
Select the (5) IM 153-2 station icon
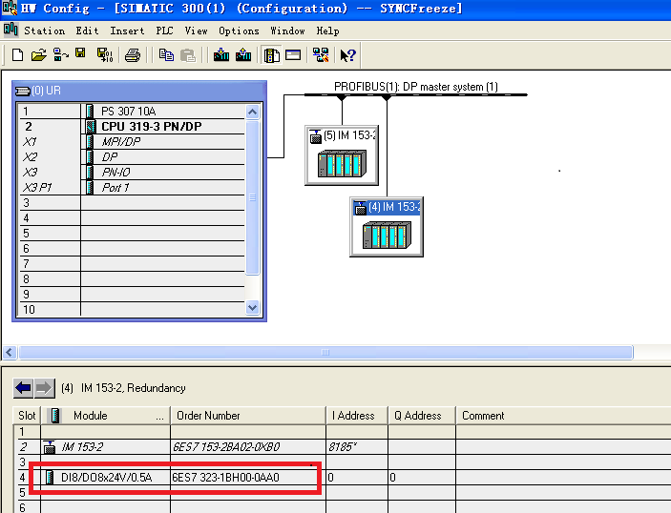click(342, 155)
